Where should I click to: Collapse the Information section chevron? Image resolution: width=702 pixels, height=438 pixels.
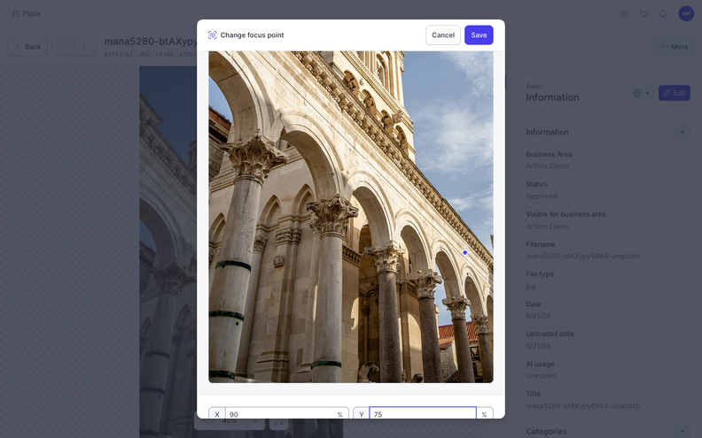682,132
